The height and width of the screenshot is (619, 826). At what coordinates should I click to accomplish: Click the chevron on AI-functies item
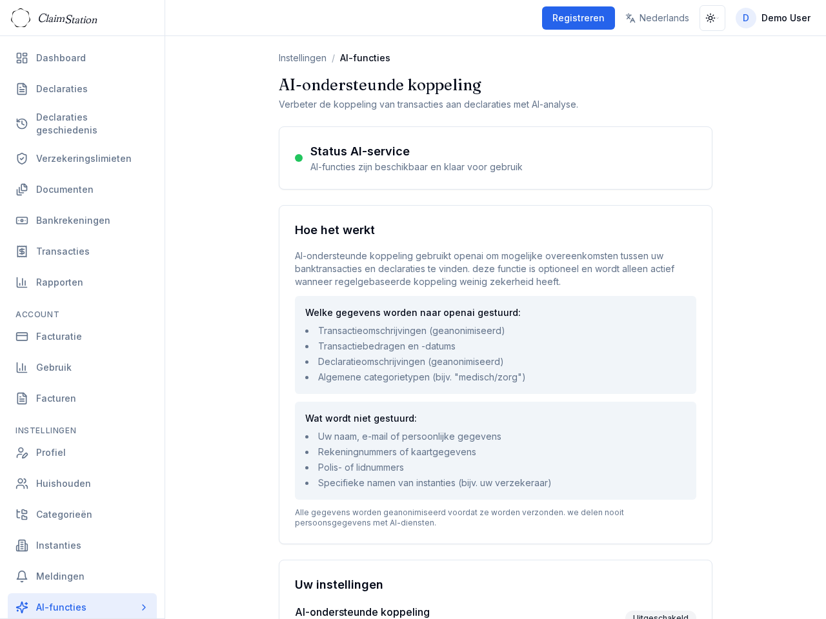coord(144,607)
